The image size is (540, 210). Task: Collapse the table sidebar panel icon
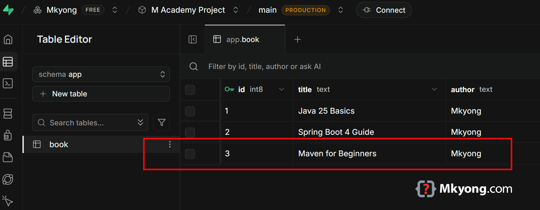click(193, 39)
